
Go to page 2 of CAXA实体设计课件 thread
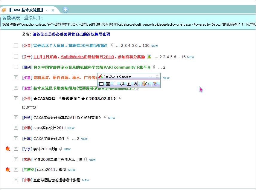click(78, 139)
